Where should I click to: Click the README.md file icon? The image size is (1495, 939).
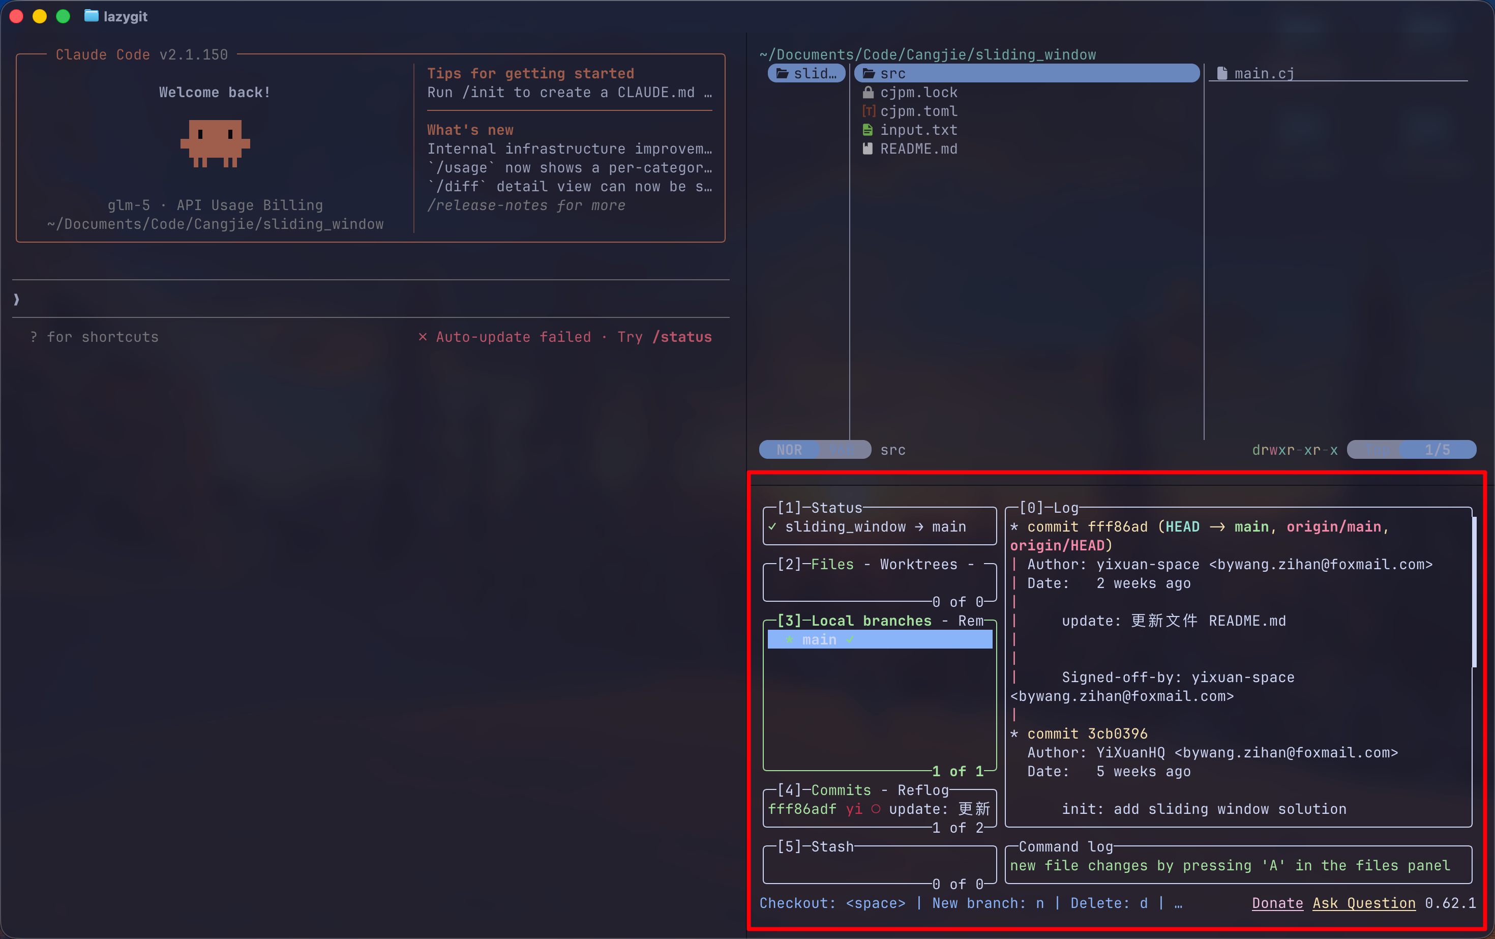pyautogui.click(x=868, y=149)
